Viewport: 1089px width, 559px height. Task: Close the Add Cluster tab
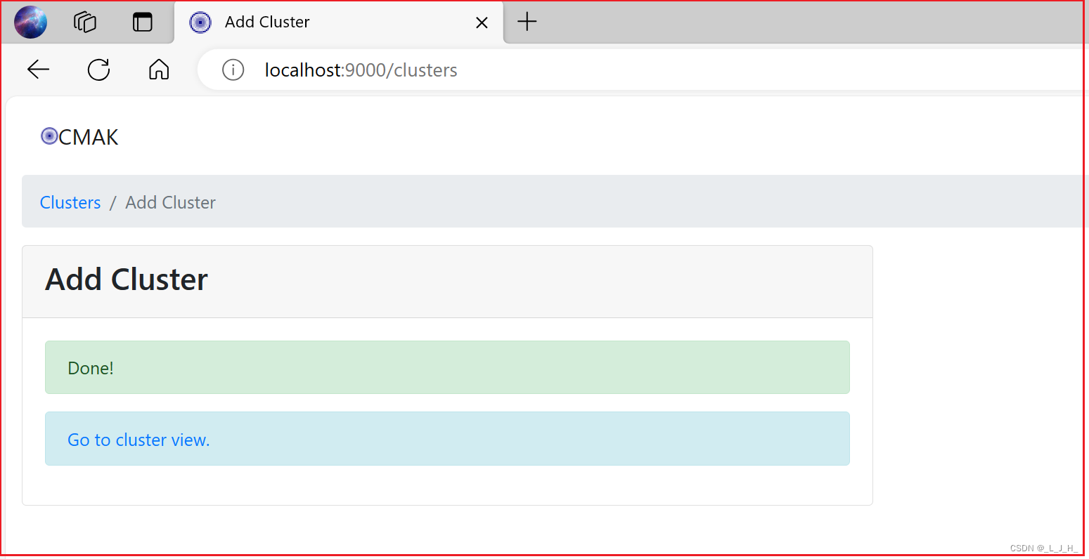(x=482, y=22)
